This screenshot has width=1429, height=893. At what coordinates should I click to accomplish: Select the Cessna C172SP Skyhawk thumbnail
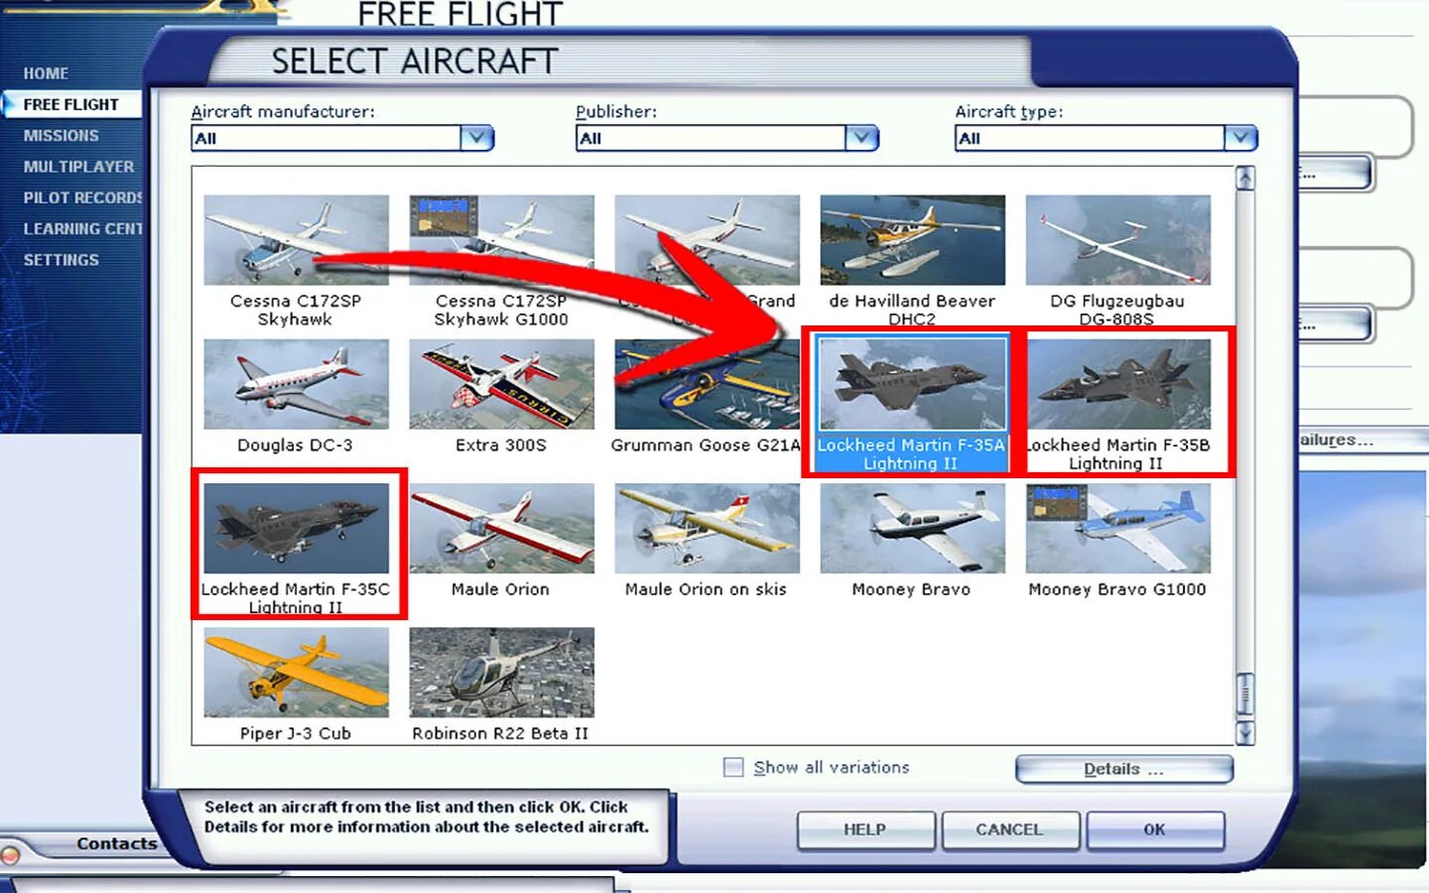coord(296,240)
